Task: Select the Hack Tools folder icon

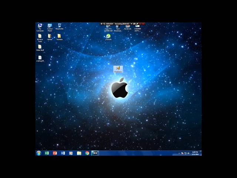Action: point(40,38)
